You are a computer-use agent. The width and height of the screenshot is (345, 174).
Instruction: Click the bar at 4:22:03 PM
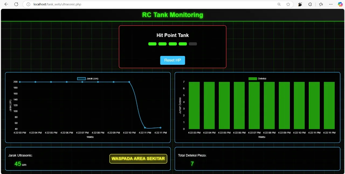pyautogui.click(x=194, y=105)
